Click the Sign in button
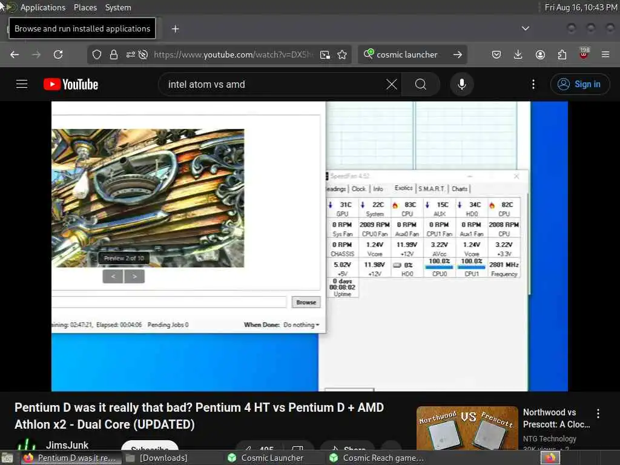Image resolution: width=620 pixels, height=465 pixels. 579,84
